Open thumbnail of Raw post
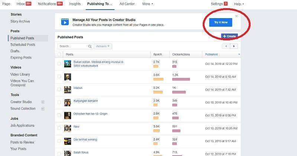 68,128
